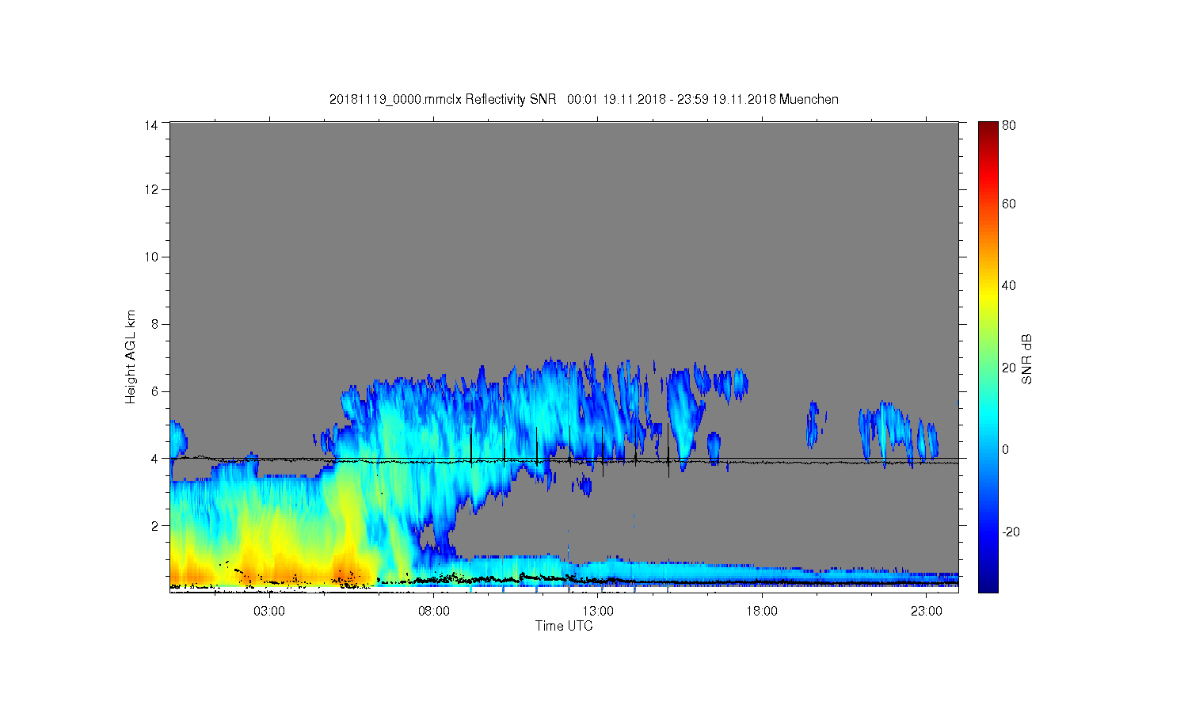The image size is (1188, 713).
Task: Click the start date '00:01 19.11.2018' in title
Action: coord(616,100)
